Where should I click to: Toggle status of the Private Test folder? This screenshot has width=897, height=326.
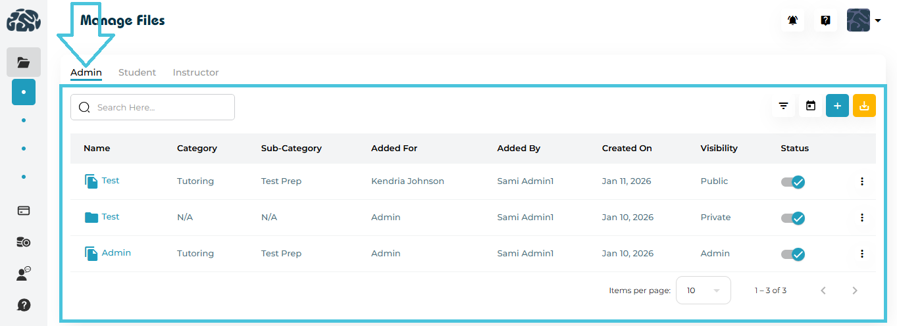click(794, 218)
